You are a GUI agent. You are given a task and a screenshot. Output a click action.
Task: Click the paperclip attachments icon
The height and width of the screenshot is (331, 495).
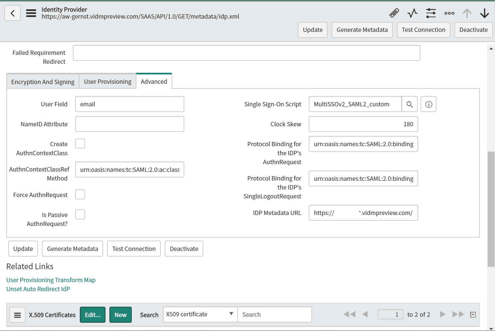point(394,13)
